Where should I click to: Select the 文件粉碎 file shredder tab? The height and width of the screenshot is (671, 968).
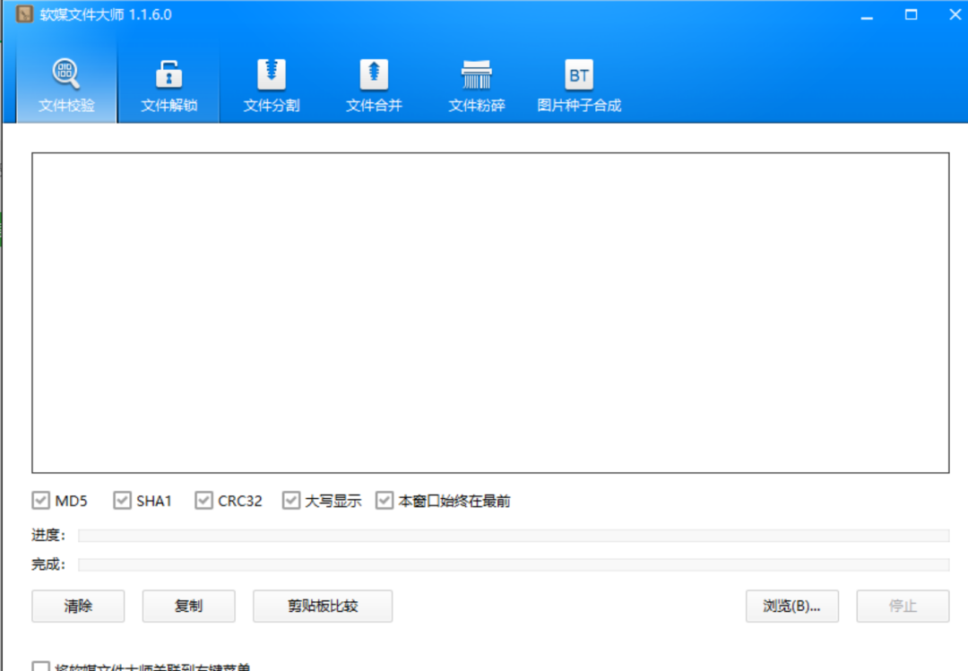pyautogui.click(x=476, y=85)
